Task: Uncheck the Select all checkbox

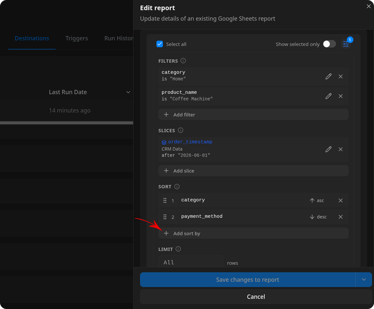Action: [x=159, y=44]
